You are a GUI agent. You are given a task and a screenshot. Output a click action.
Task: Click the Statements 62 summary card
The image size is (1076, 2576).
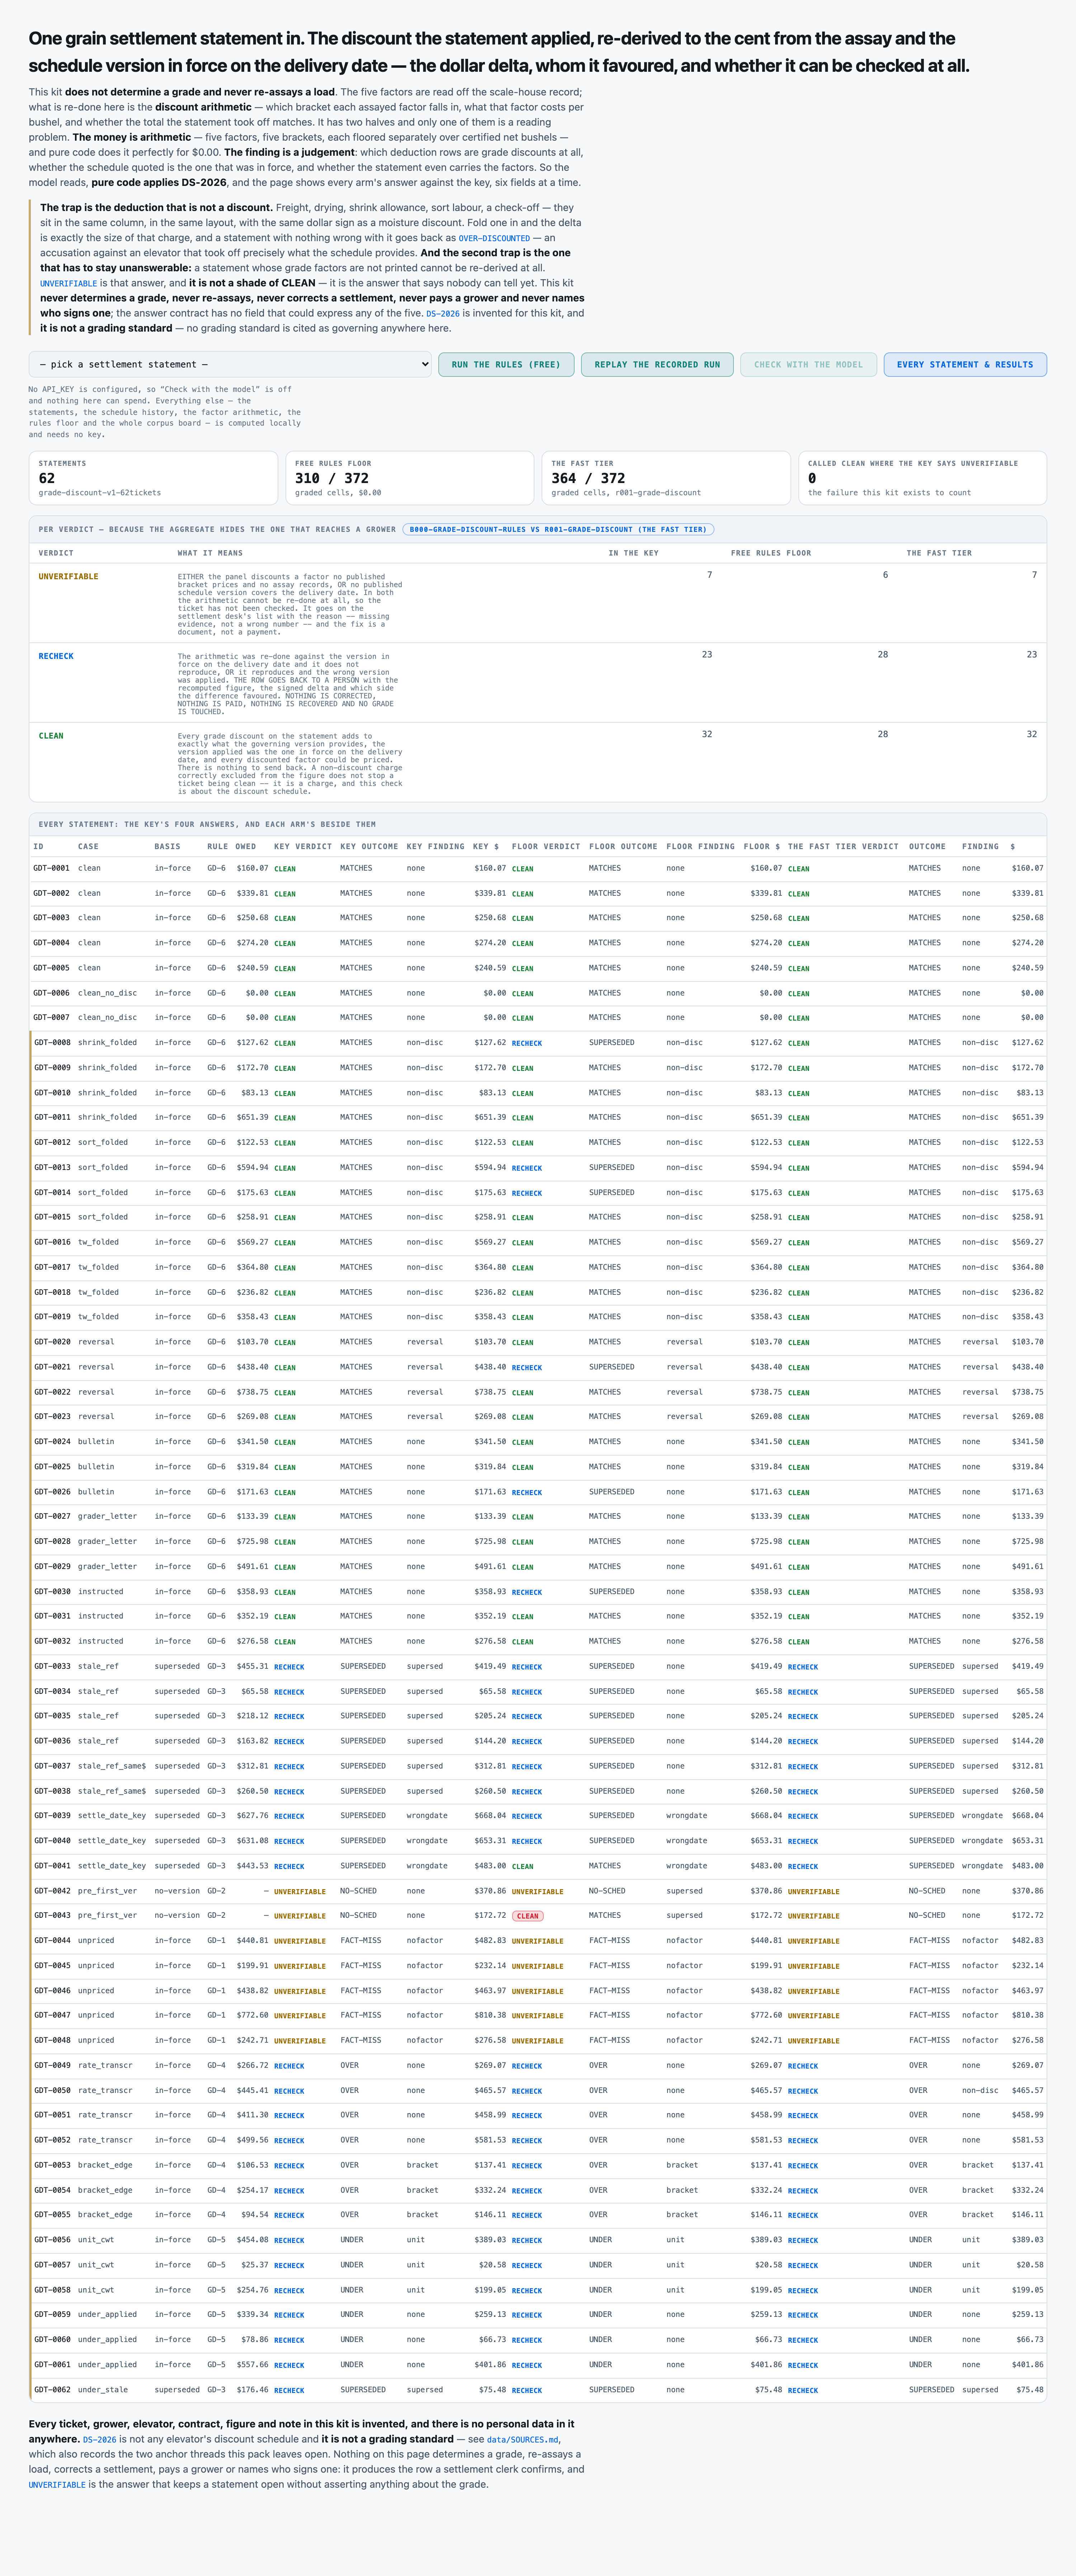153,478
